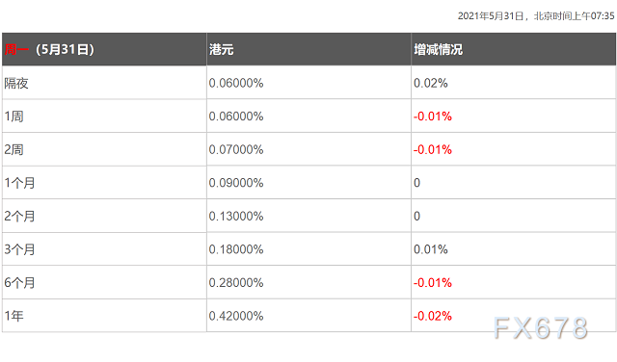Click the 0.28000% rate value
Image resolution: width=617 pixels, height=362 pixels.
tap(236, 283)
